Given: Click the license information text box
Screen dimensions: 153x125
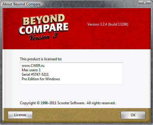Looking at the screenshot, I should (71, 73).
